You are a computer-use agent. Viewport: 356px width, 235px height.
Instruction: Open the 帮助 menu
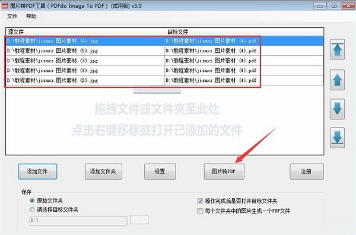pyautogui.click(x=31, y=16)
